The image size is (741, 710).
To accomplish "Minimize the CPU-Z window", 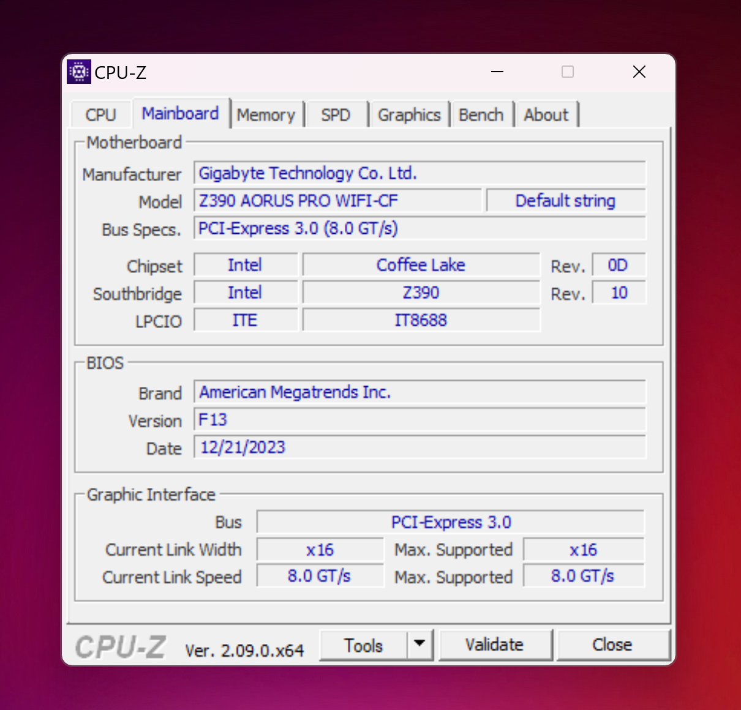I will 497,72.
